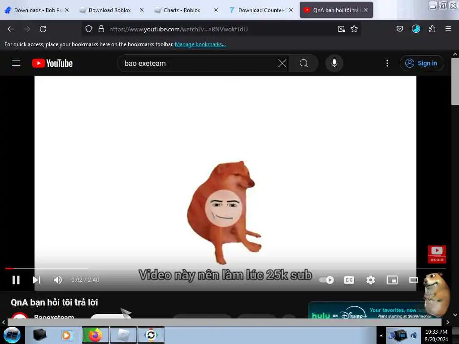Mute the video volume

(58, 280)
